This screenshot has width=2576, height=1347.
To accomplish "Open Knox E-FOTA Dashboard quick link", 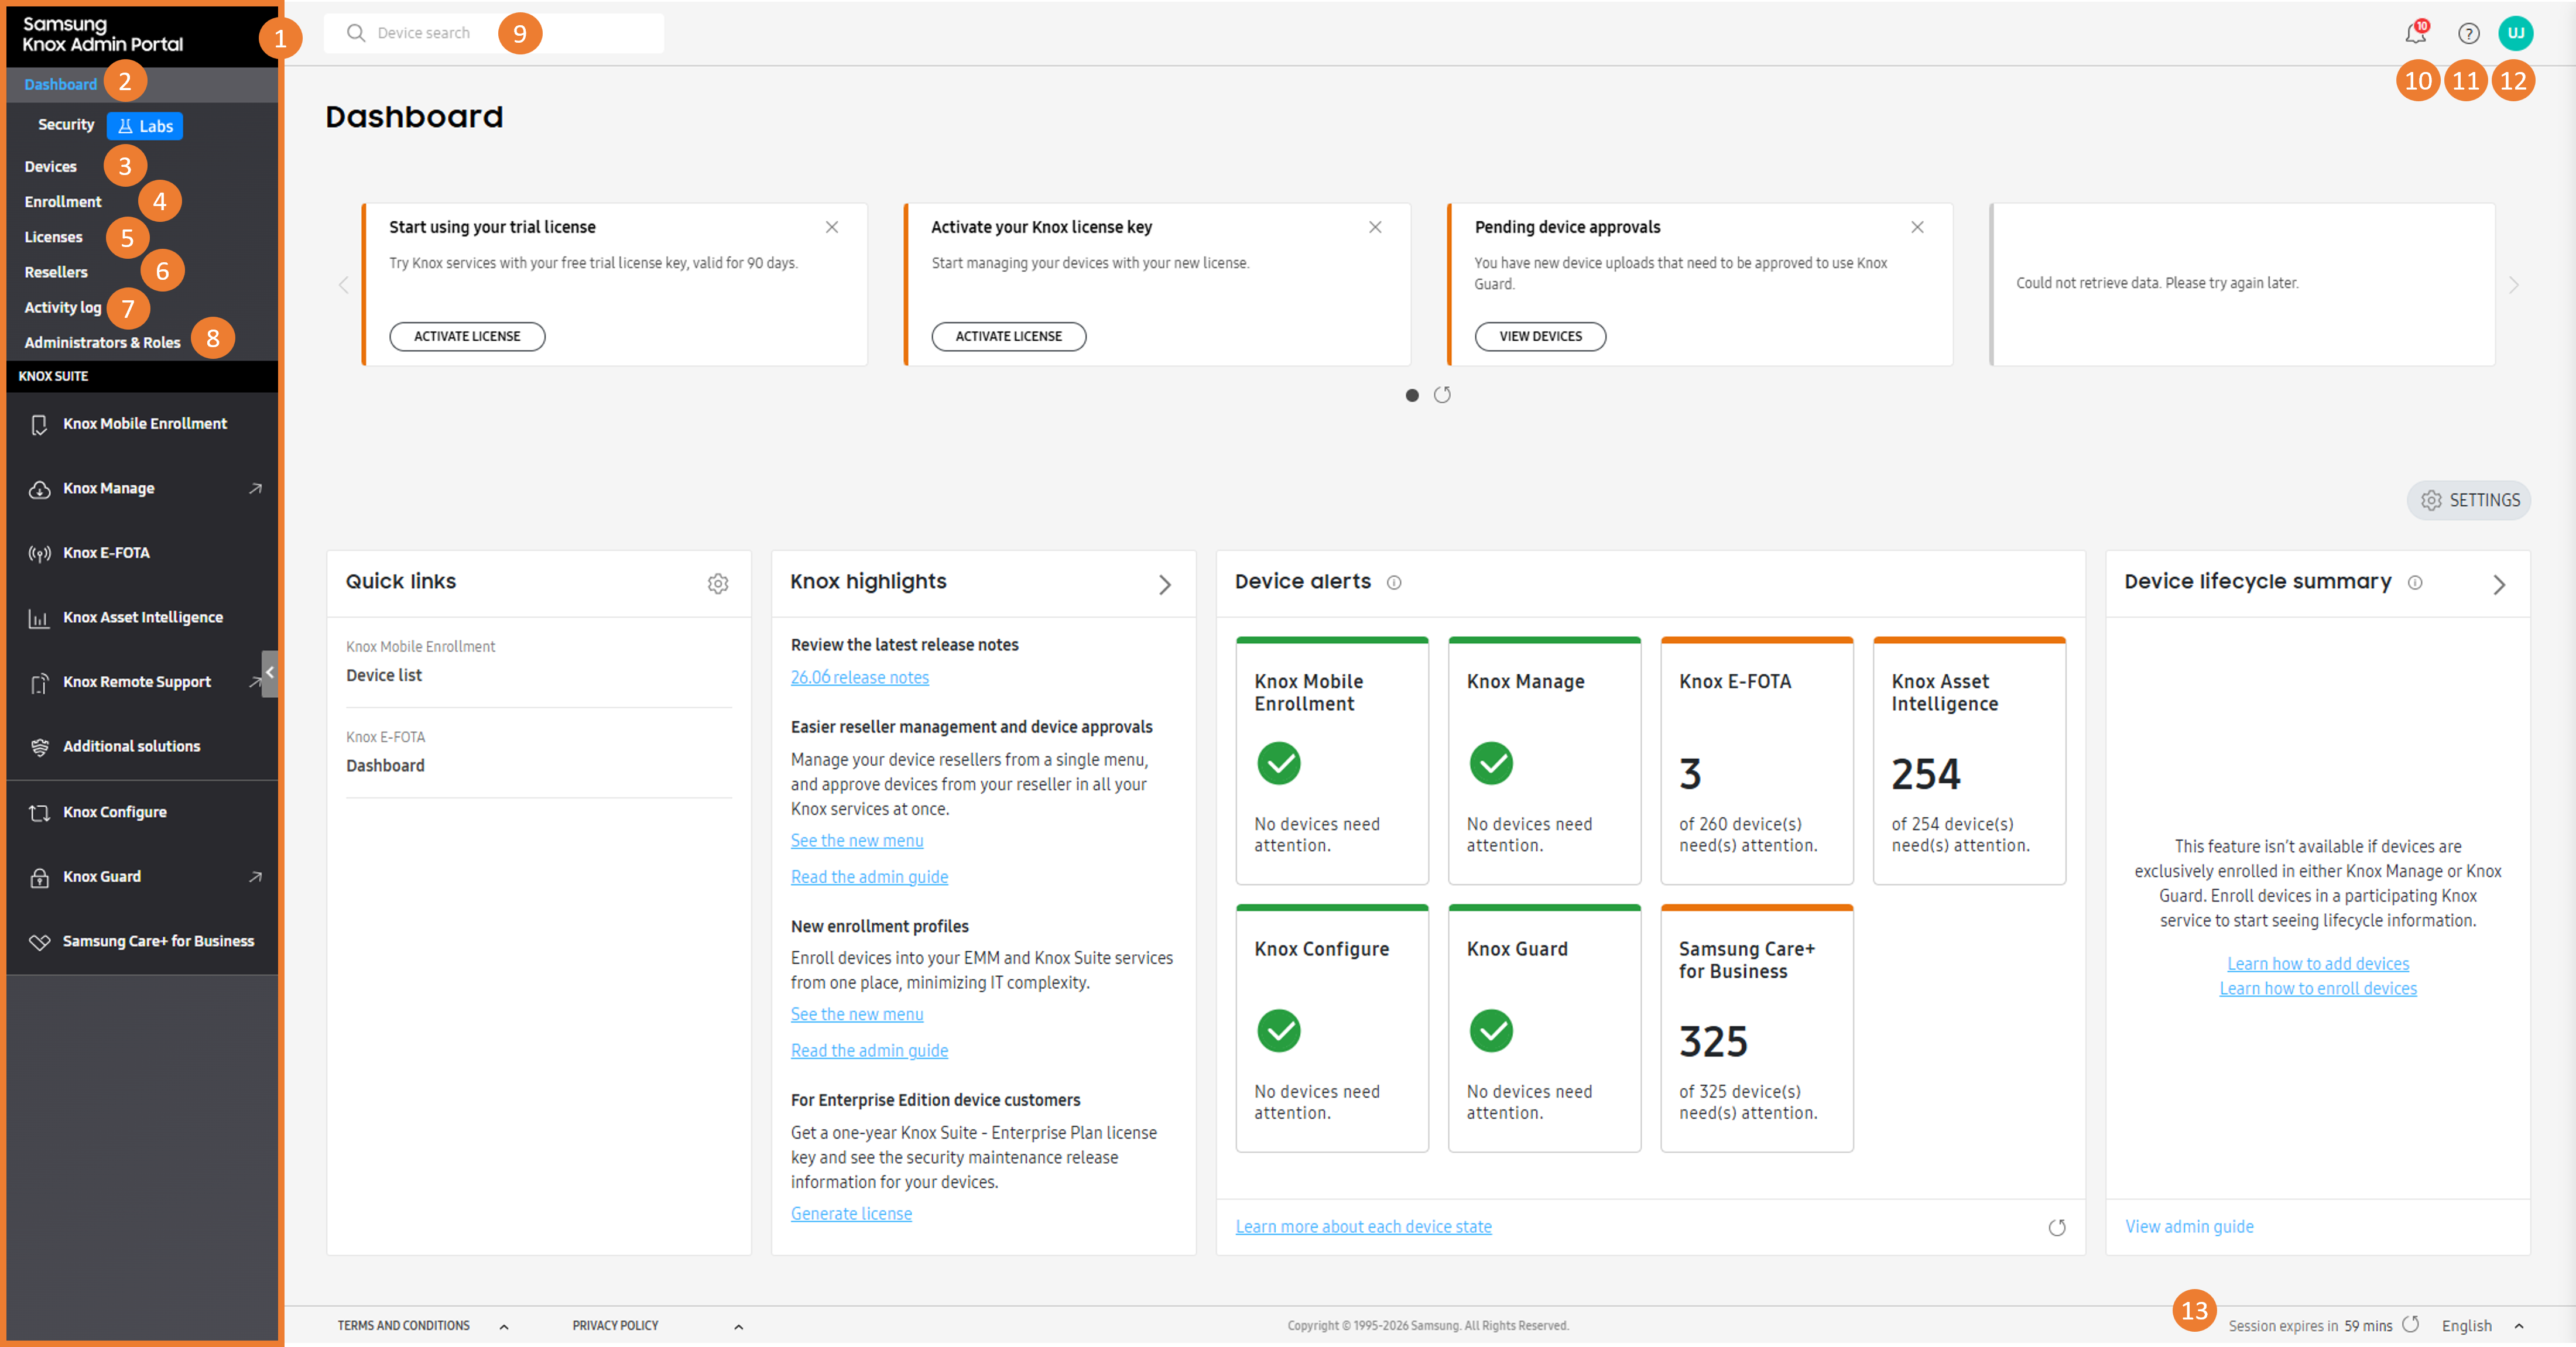I will pyautogui.click(x=385, y=765).
